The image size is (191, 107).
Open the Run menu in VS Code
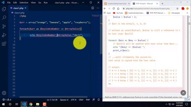click(x=46, y=3)
